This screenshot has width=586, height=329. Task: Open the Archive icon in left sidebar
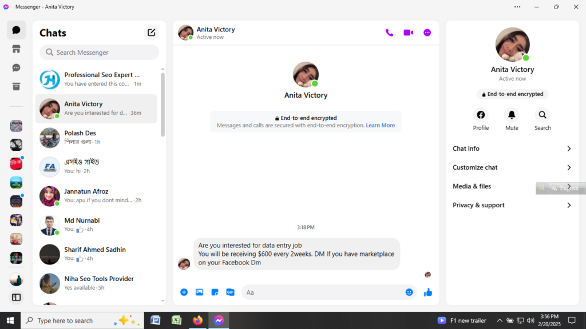tap(17, 86)
